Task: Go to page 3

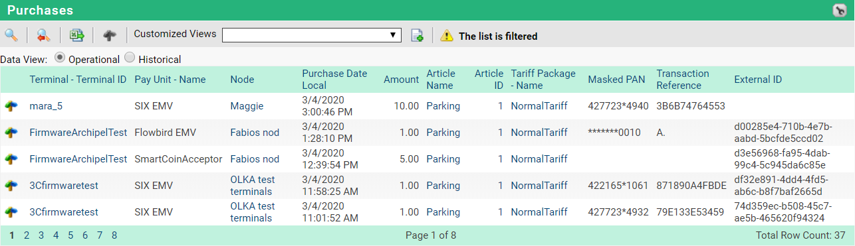Action: coord(41,235)
